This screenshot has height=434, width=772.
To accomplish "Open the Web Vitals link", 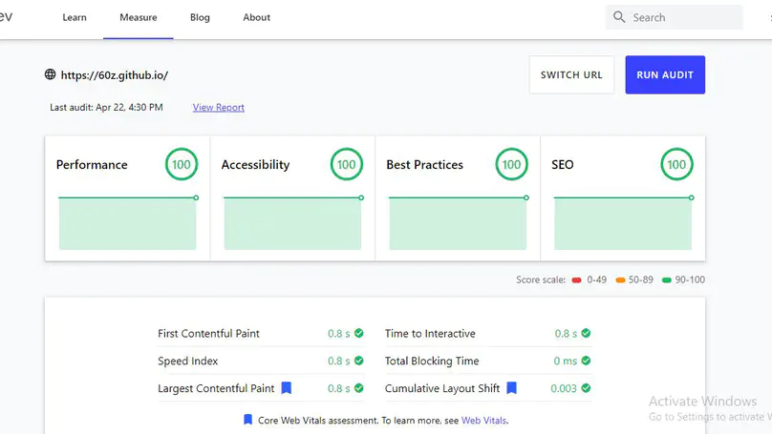I will coord(483,421).
